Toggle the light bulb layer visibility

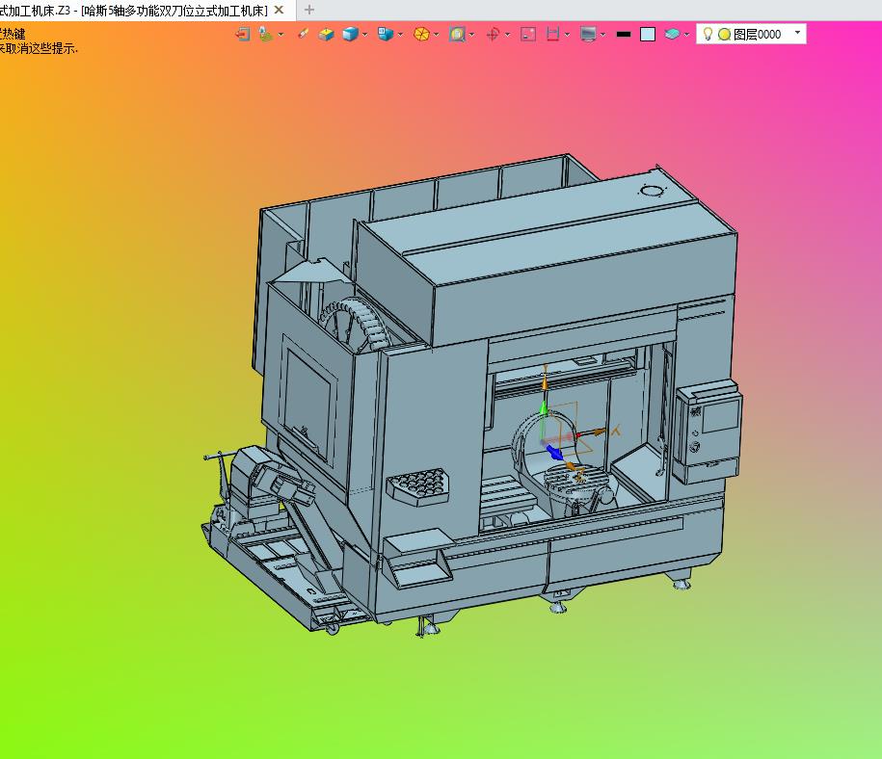click(708, 35)
